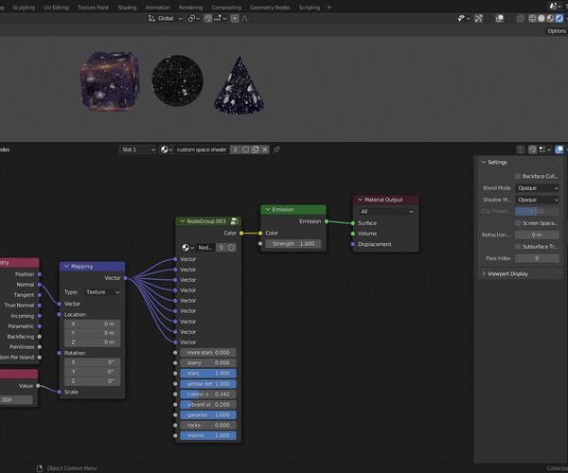Screen dimensions: 568x473
Task: Pin the material with the pin icon
Action: click(277, 149)
